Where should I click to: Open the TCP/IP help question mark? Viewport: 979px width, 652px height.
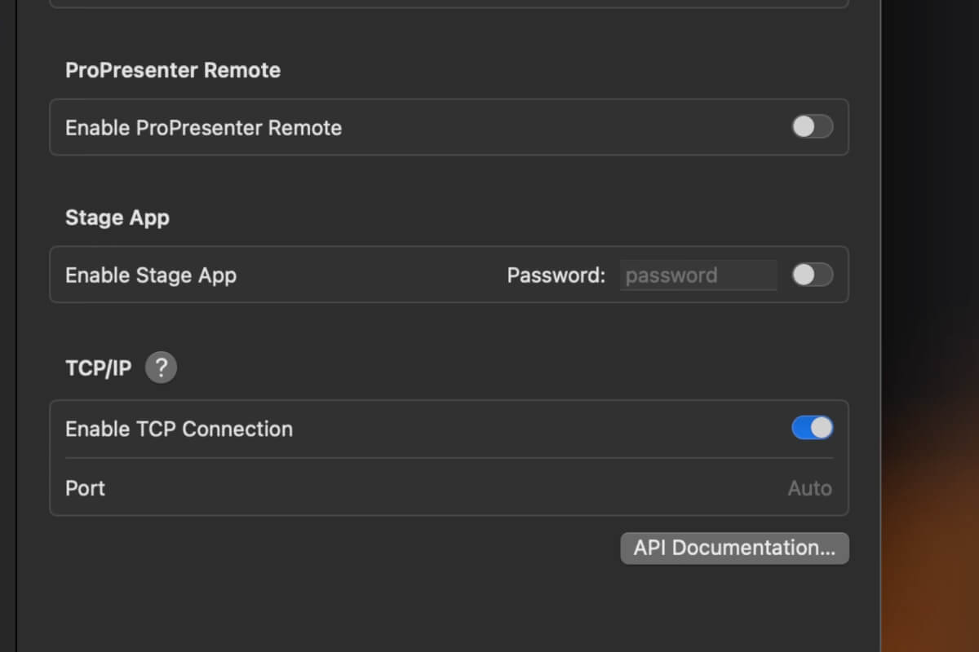[x=161, y=368]
